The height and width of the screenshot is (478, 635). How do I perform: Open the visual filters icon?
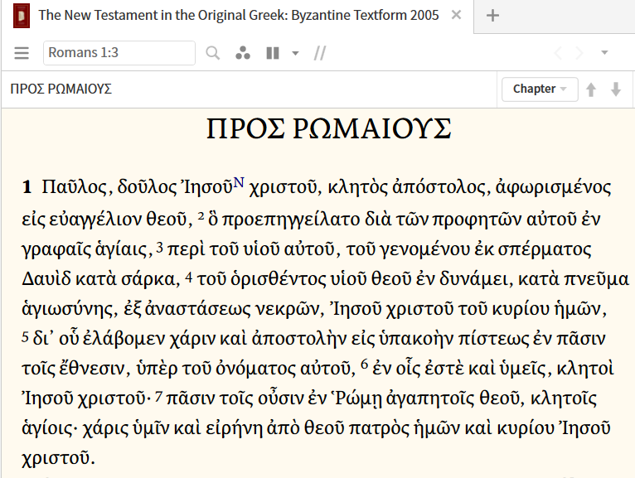242,53
